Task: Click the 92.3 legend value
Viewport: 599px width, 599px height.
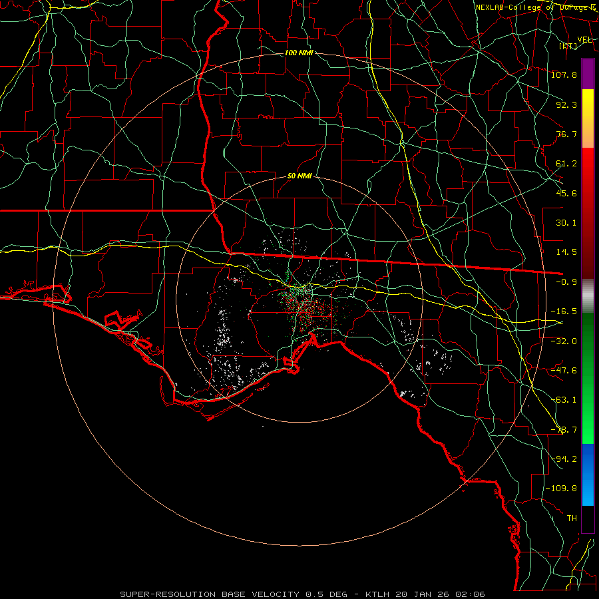Action: (566, 104)
